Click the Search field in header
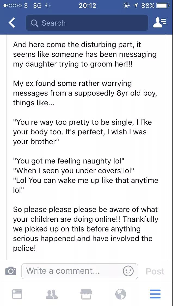Screen dimensions: 173x306 click(x=87, y=23)
